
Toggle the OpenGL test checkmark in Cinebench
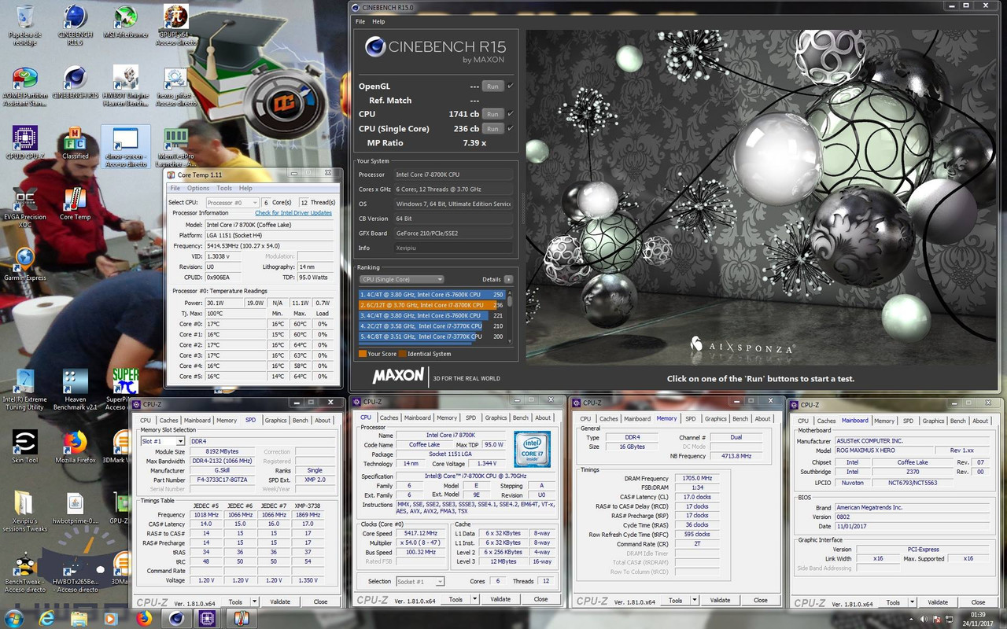511,86
